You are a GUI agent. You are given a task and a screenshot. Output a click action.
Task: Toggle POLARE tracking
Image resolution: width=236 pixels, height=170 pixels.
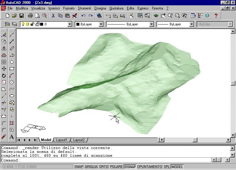116,167
